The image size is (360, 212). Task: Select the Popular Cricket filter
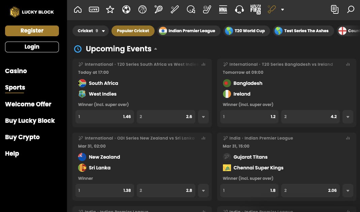pos(133,31)
